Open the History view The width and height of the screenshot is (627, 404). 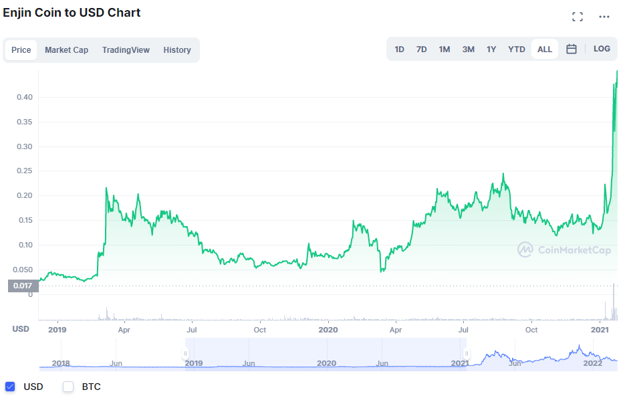tap(176, 49)
